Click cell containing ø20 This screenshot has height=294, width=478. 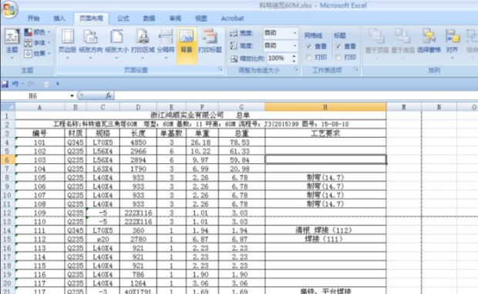point(103,239)
